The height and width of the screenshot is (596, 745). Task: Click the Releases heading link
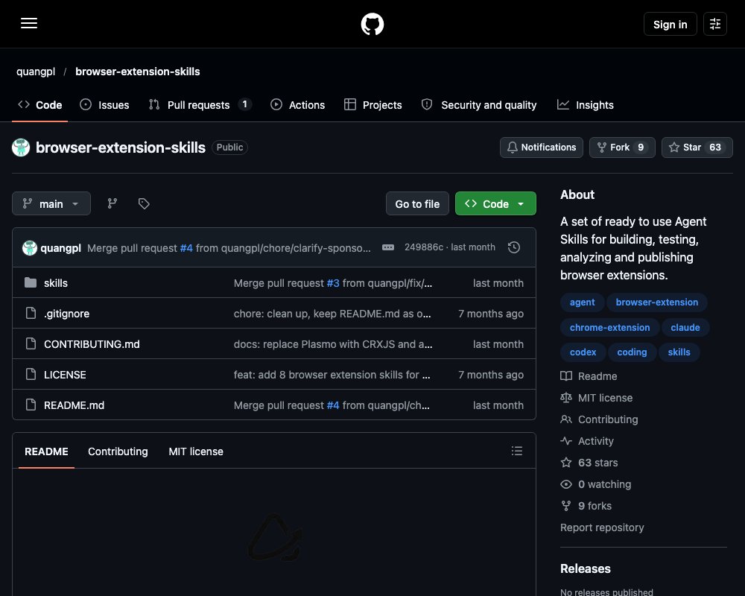[x=586, y=568]
